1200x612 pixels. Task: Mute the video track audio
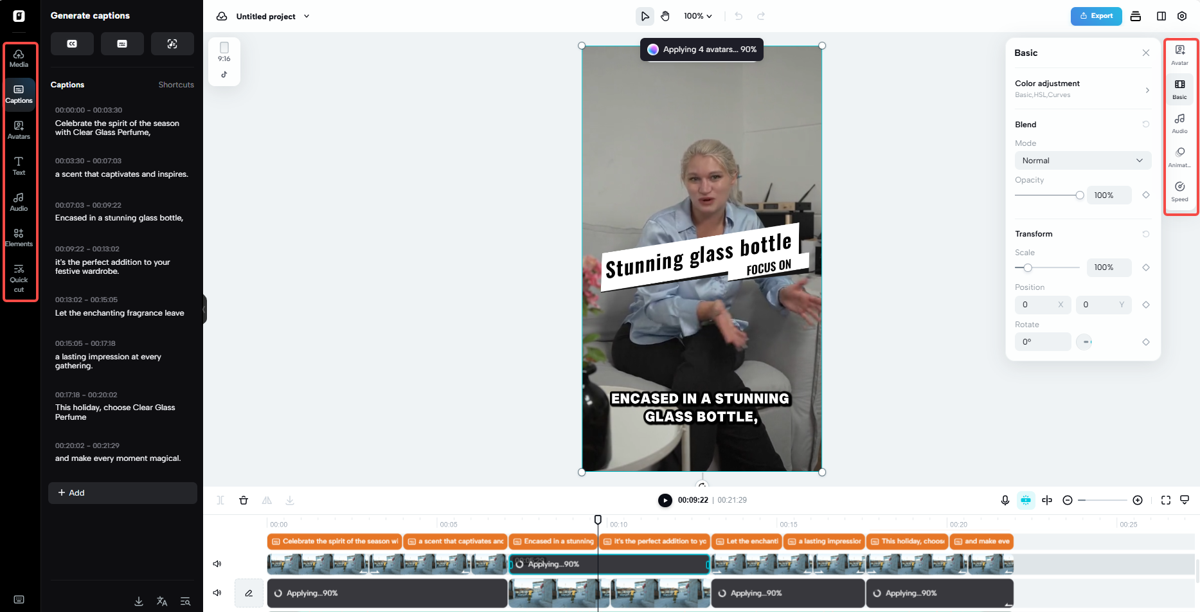point(217,564)
